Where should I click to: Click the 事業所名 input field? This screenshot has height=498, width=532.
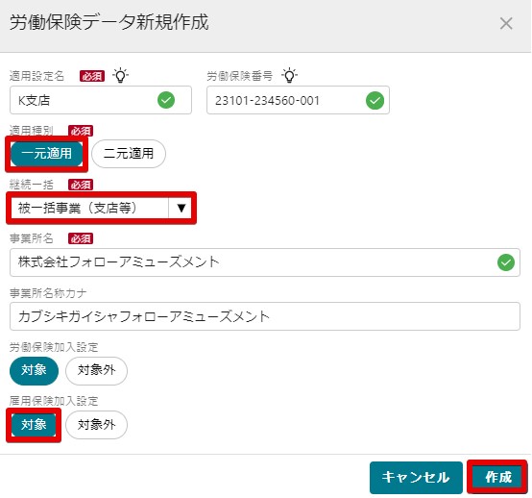(265, 262)
